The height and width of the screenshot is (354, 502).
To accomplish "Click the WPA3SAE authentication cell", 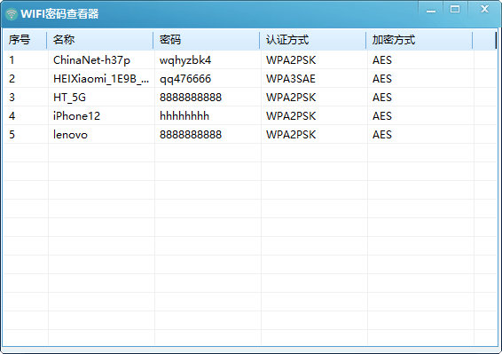I will [x=314, y=78].
